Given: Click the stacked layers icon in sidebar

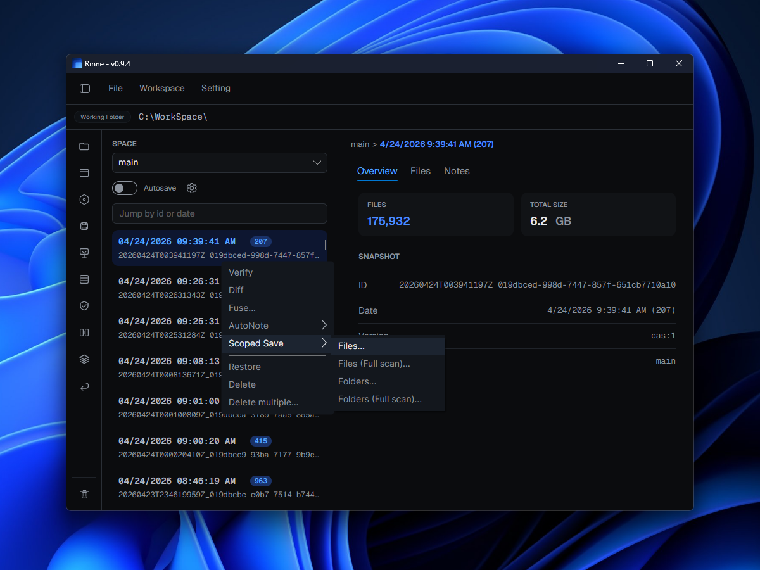Looking at the screenshot, I should tap(84, 359).
